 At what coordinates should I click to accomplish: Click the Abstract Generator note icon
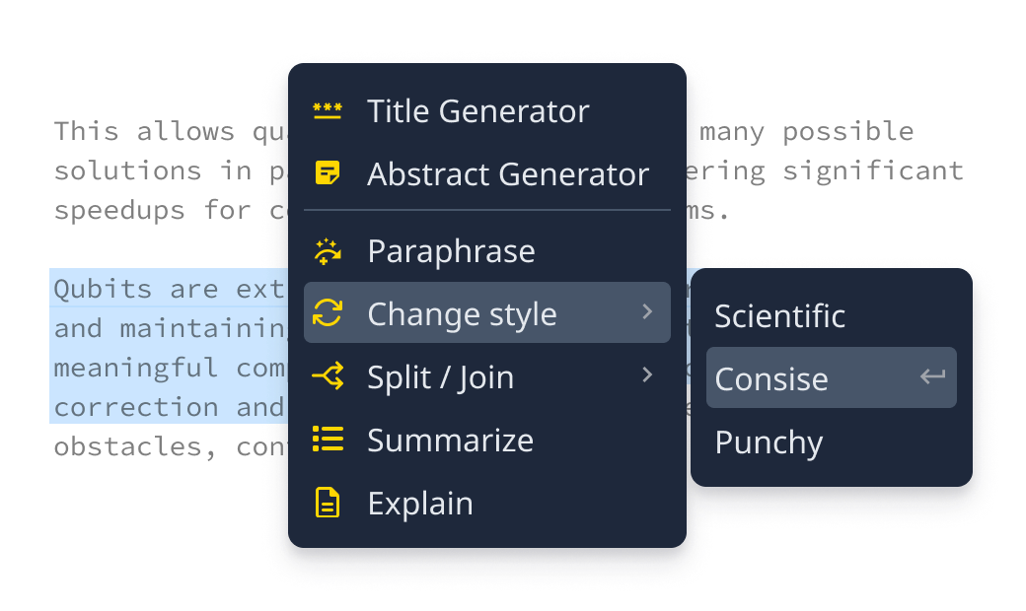point(328,174)
